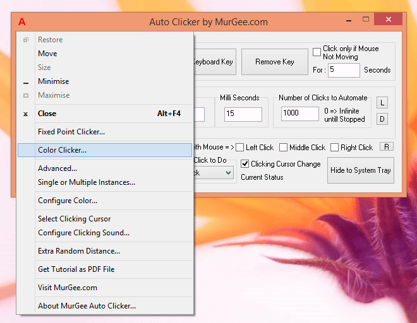This screenshot has width=417, height=323.
Task: Choose Move from the system menu
Action: 105,54
